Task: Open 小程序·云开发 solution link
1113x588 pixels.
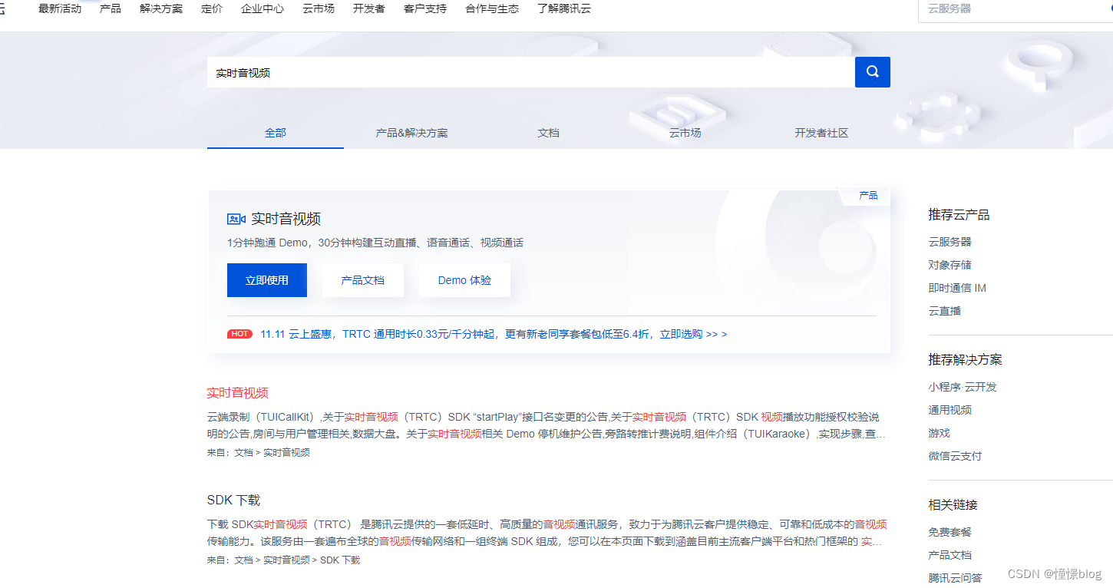Action: [x=963, y=387]
